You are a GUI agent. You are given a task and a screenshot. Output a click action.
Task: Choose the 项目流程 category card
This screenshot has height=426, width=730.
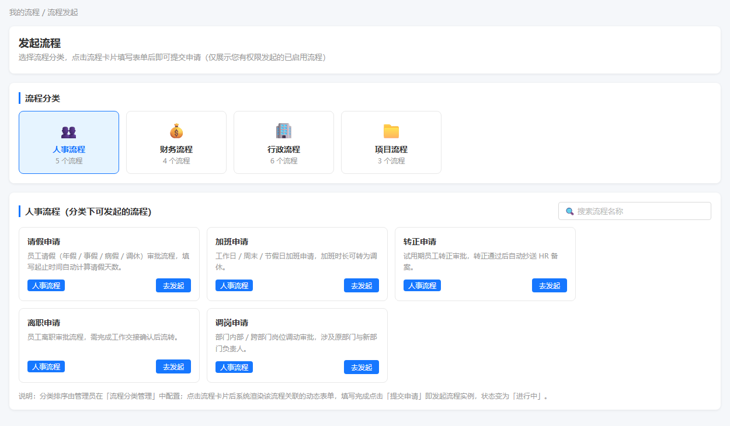pos(391,142)
